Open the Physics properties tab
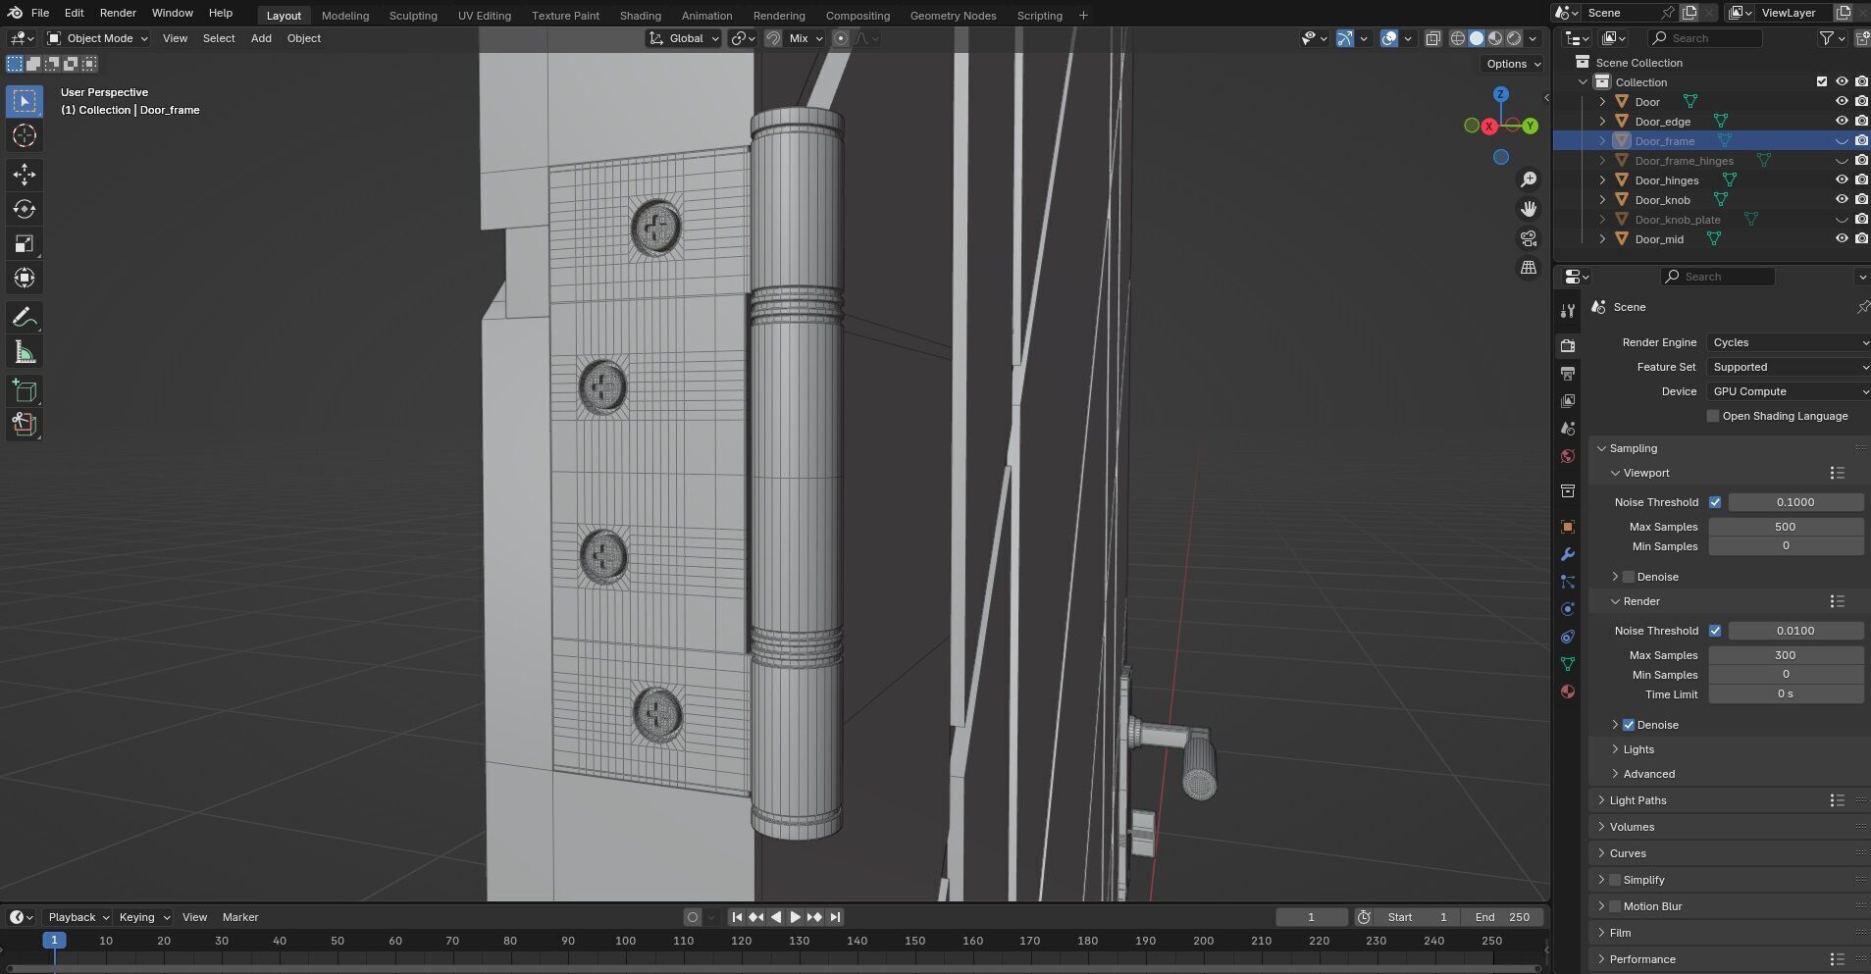The width and height of the screenshot is (1871, 974). click(x=1568, y=609)
